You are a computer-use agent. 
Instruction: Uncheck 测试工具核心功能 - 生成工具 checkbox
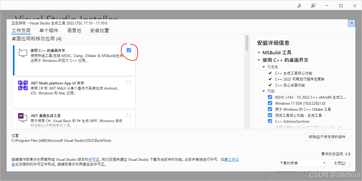pos(270,115)
